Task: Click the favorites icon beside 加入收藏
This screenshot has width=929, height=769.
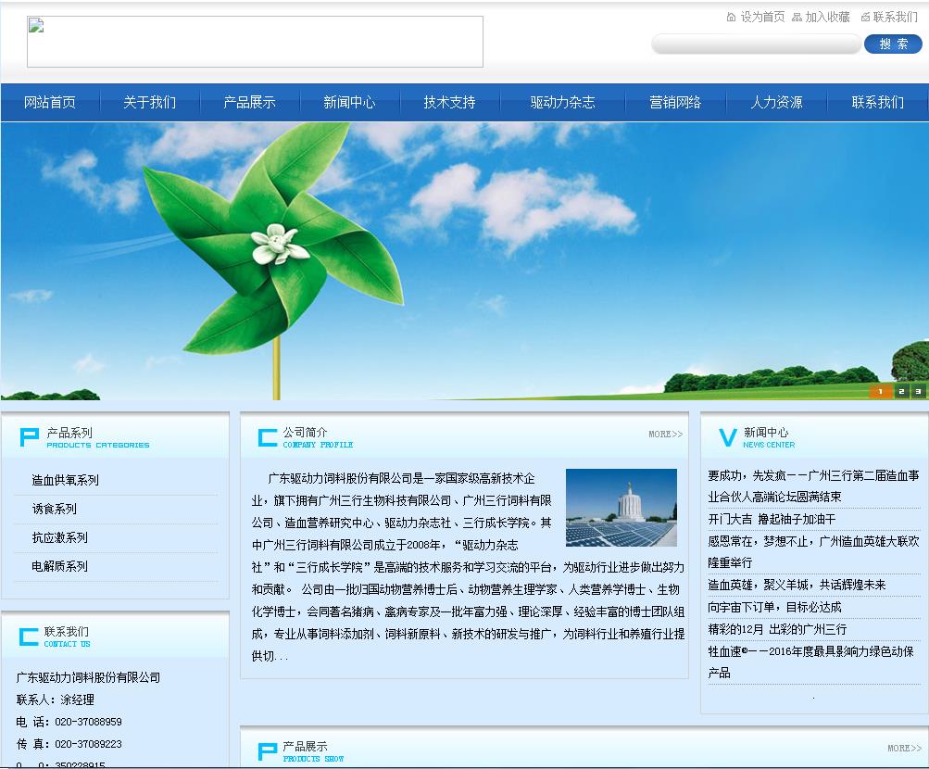Action: tap(797, 18)
